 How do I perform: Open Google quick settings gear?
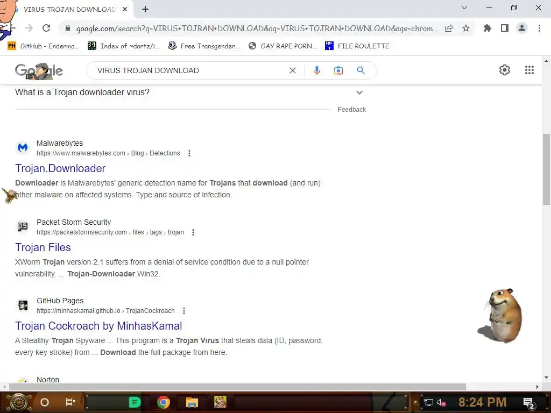(505, 70)
